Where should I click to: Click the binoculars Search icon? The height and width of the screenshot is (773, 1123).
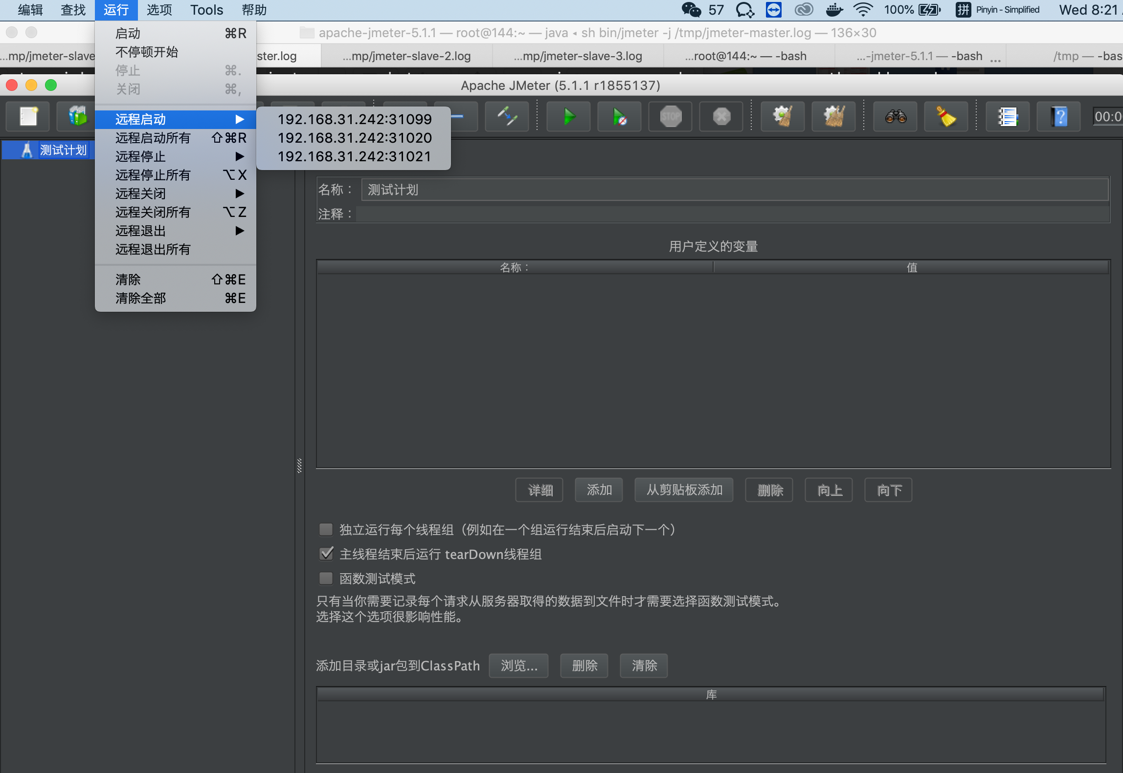pyautogui.click(x=896, y=117)
